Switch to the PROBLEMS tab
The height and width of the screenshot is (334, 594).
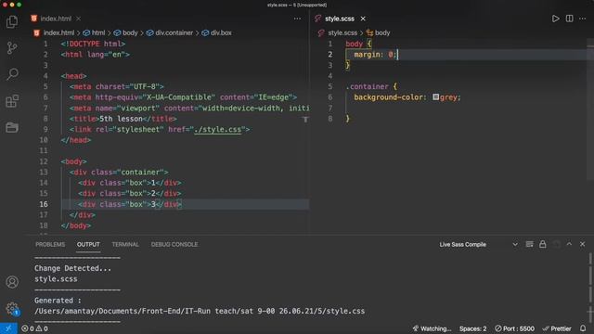pos(50,245)
